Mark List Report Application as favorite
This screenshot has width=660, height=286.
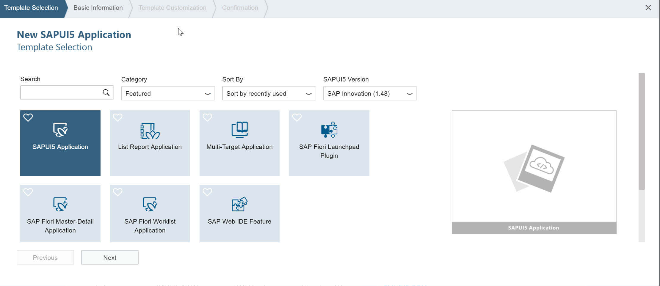[117, 117]
